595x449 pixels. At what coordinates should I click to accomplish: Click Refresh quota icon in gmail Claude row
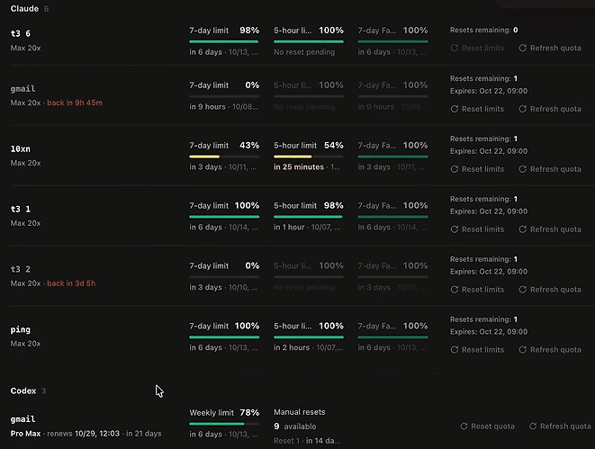click(x=522, y=109)
